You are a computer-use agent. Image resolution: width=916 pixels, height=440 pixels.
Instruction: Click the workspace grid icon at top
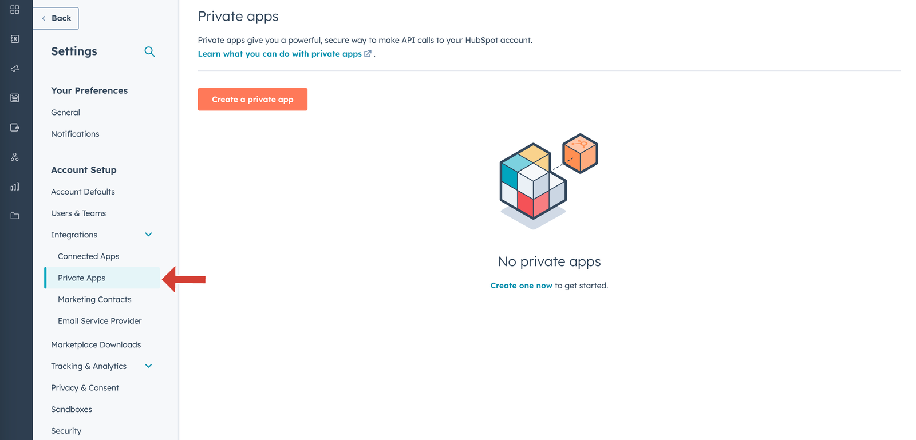pos(14,9)
